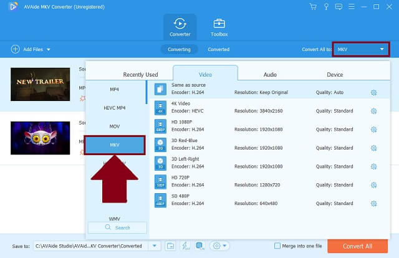The height and width of the screenshot is (258, 399).
Task: Toggle the lightning acceleration icon
Action: 185,246
